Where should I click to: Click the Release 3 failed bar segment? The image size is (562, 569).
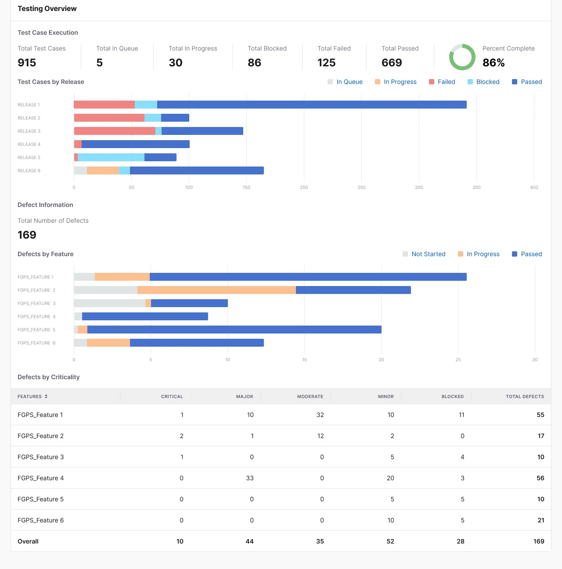pos(115,131)
